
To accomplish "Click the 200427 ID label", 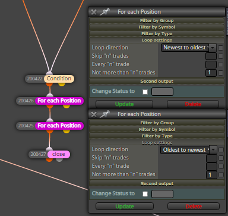I will (38, 154).
